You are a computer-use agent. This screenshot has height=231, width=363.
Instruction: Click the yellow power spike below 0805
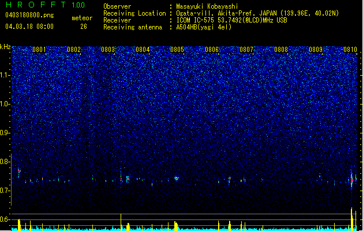(176, 226)
